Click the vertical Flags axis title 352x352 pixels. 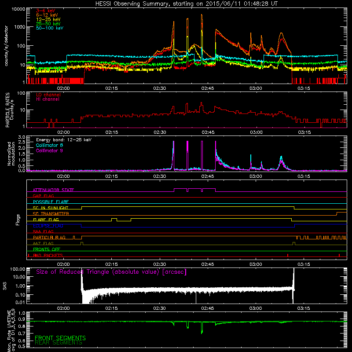[18, 220]
